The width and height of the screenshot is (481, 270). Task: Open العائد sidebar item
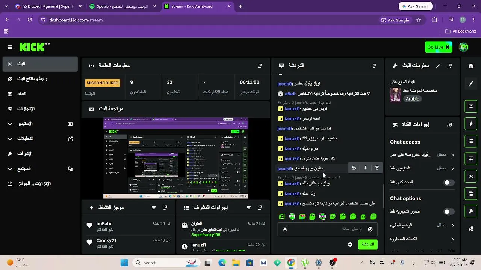tap(40, 94)
